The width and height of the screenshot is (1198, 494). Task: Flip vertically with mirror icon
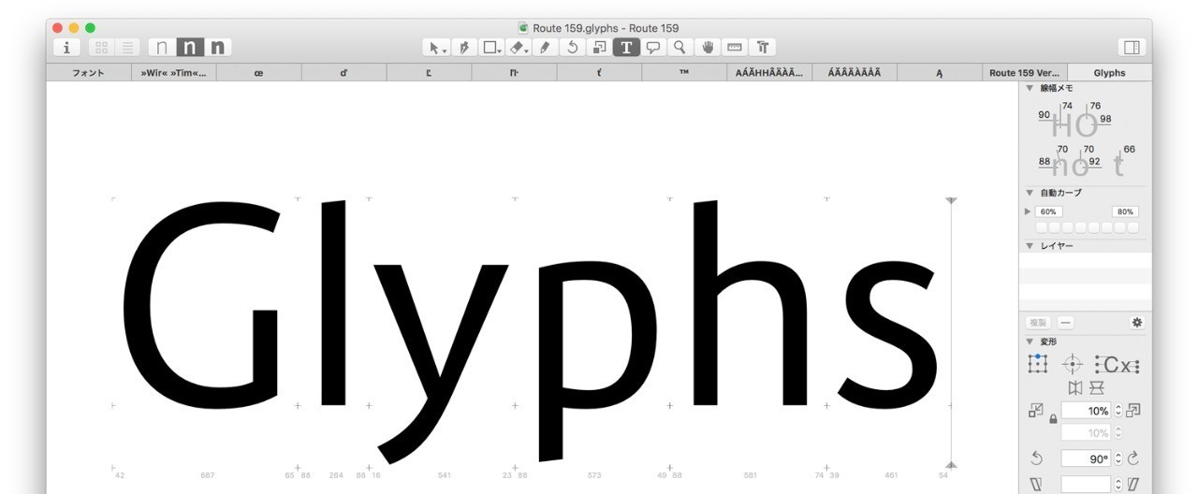click(x=1097, y=387)
